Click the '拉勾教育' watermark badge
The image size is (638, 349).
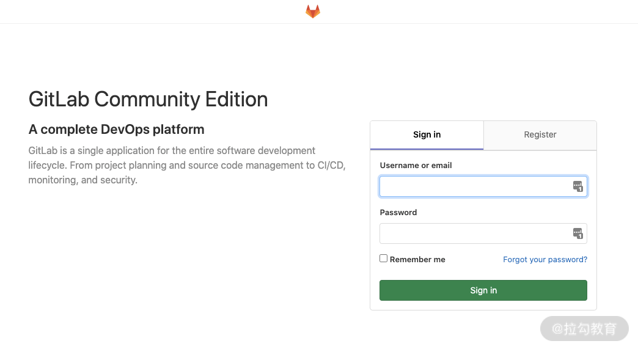click(584, 328)
